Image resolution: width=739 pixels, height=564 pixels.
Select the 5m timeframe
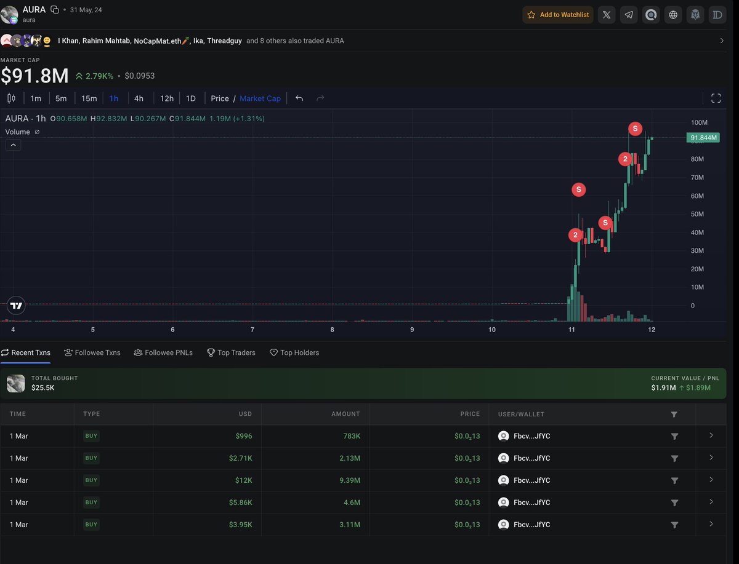(61, 98)
